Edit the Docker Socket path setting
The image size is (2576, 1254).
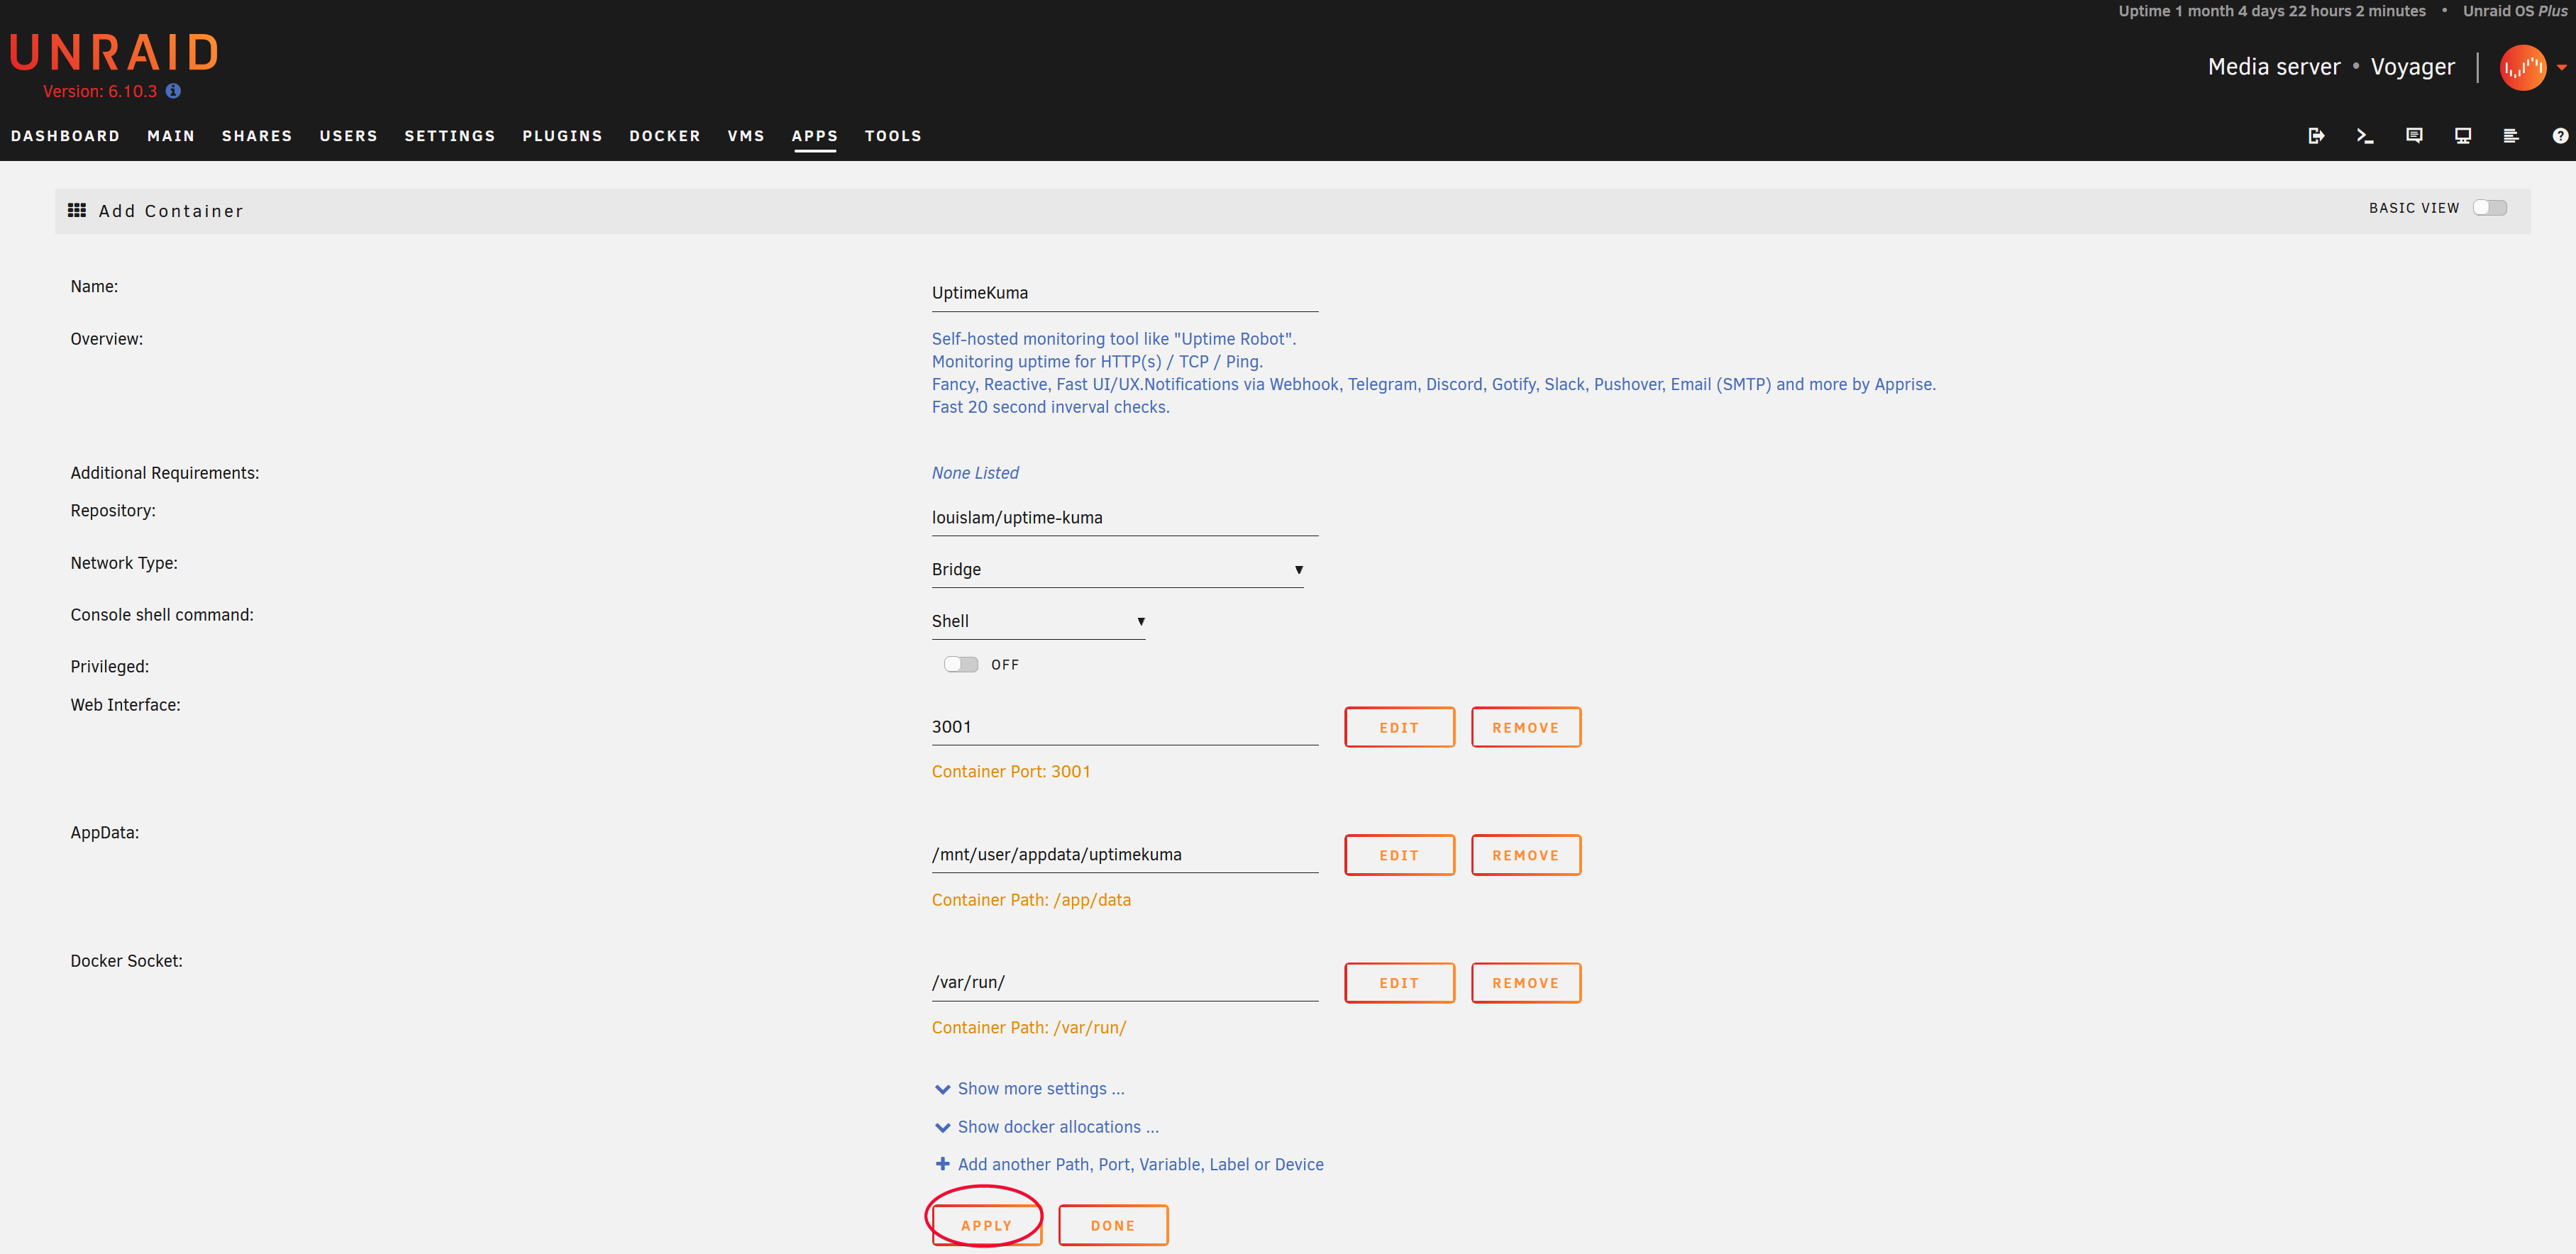(1399, 983)
